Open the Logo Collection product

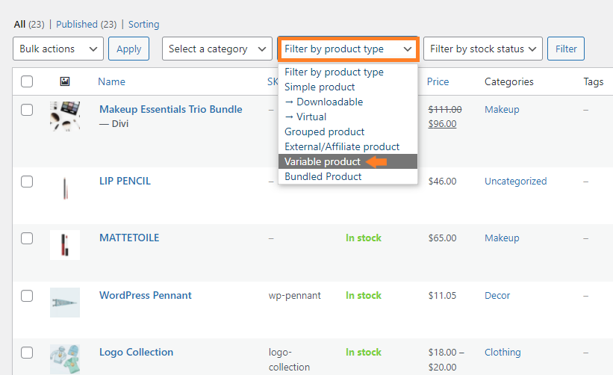(x=136, y=352)
